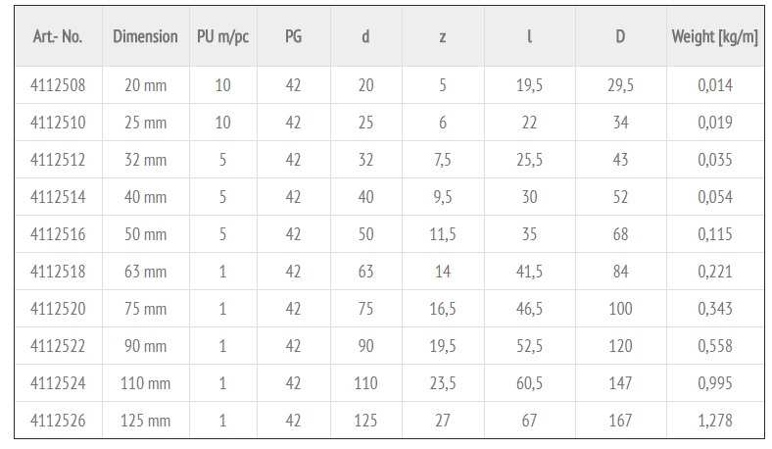Click article number 4112512
Image resolution: width=772 pixels, height=449 pixels.
[x=58, y=160]
